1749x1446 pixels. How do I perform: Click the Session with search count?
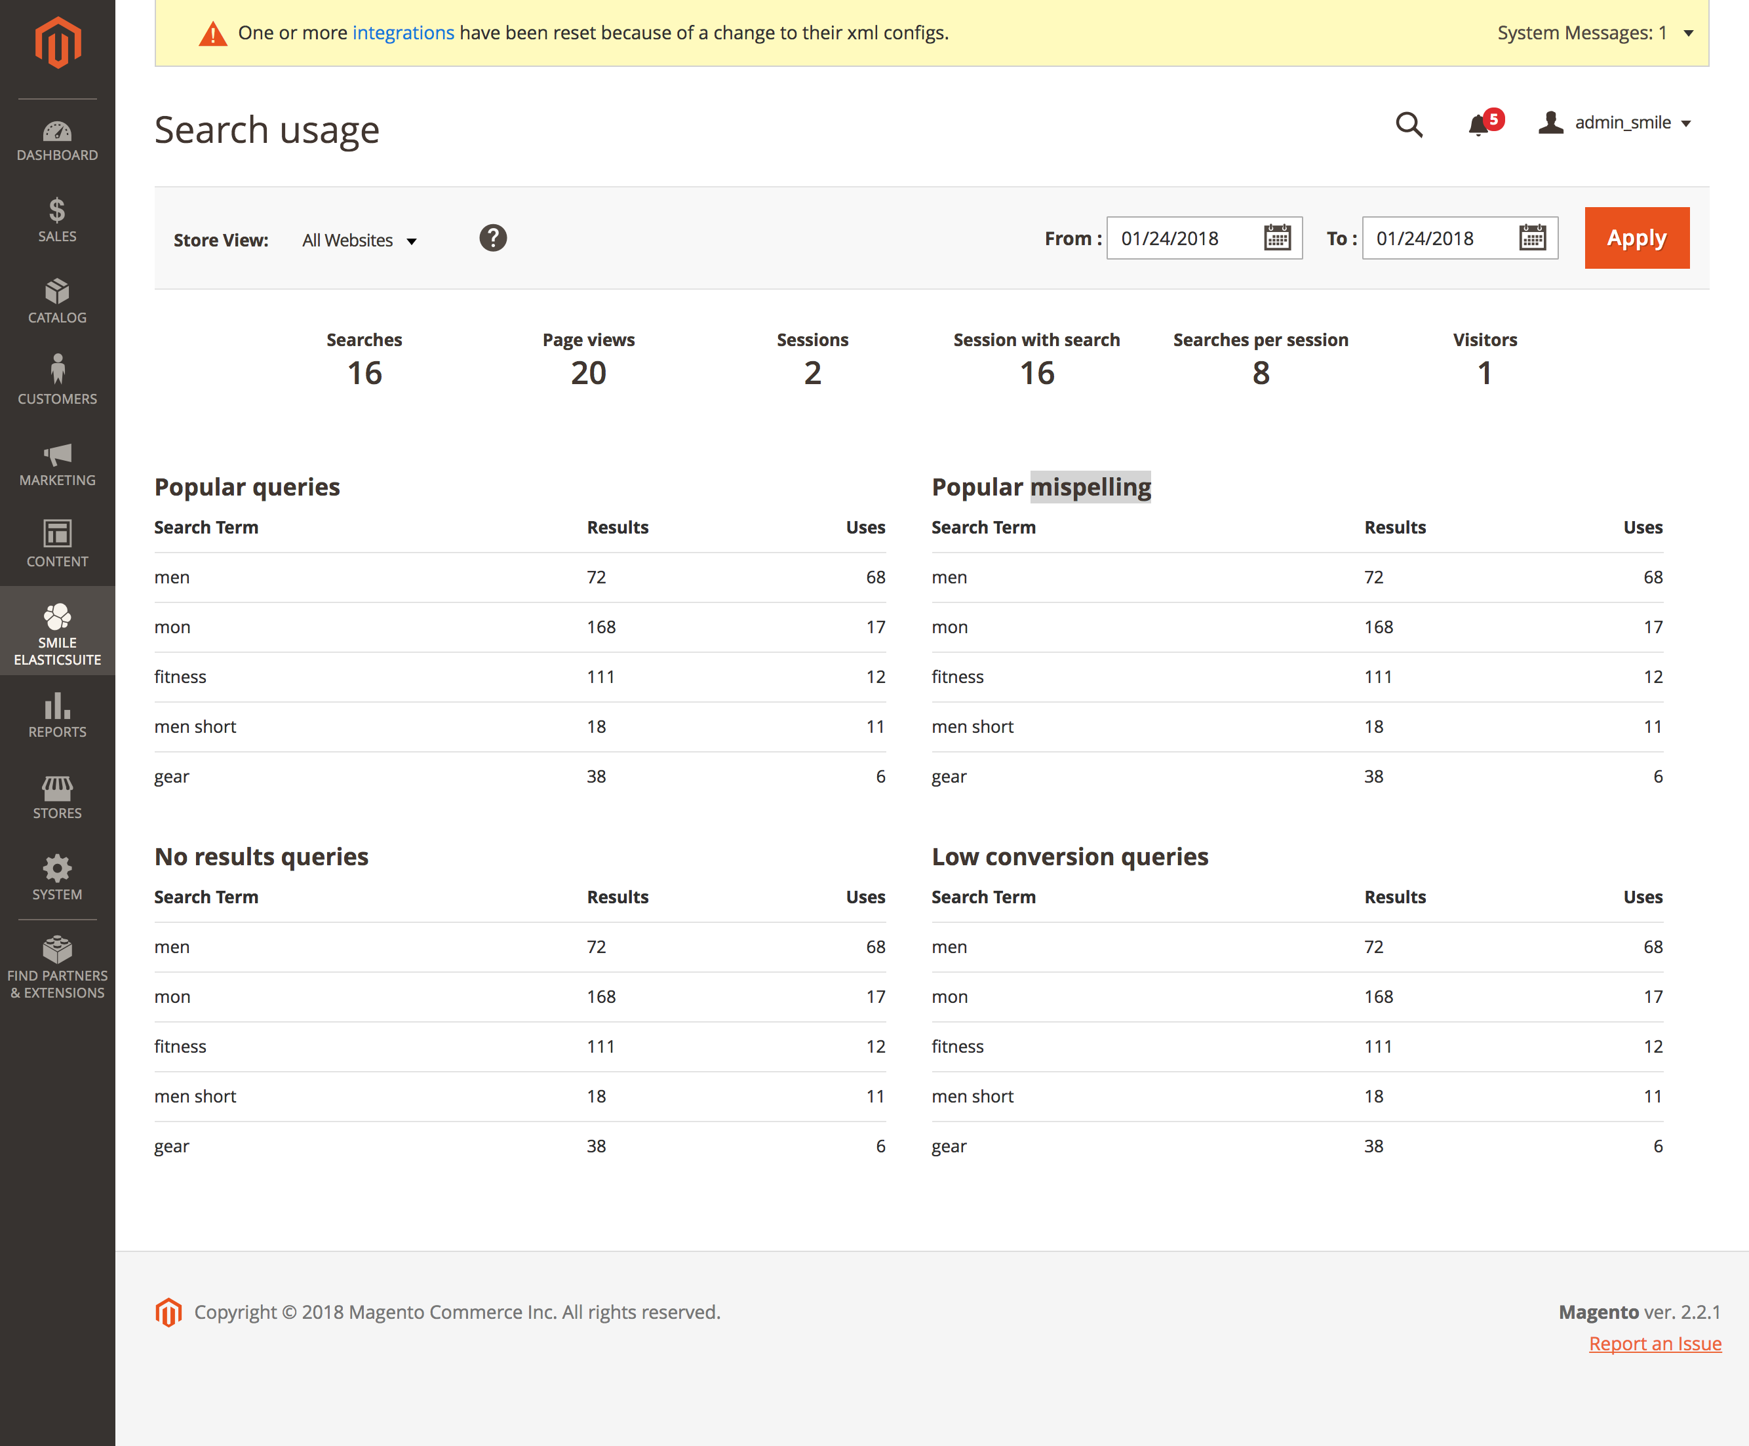click(1037, 373)
